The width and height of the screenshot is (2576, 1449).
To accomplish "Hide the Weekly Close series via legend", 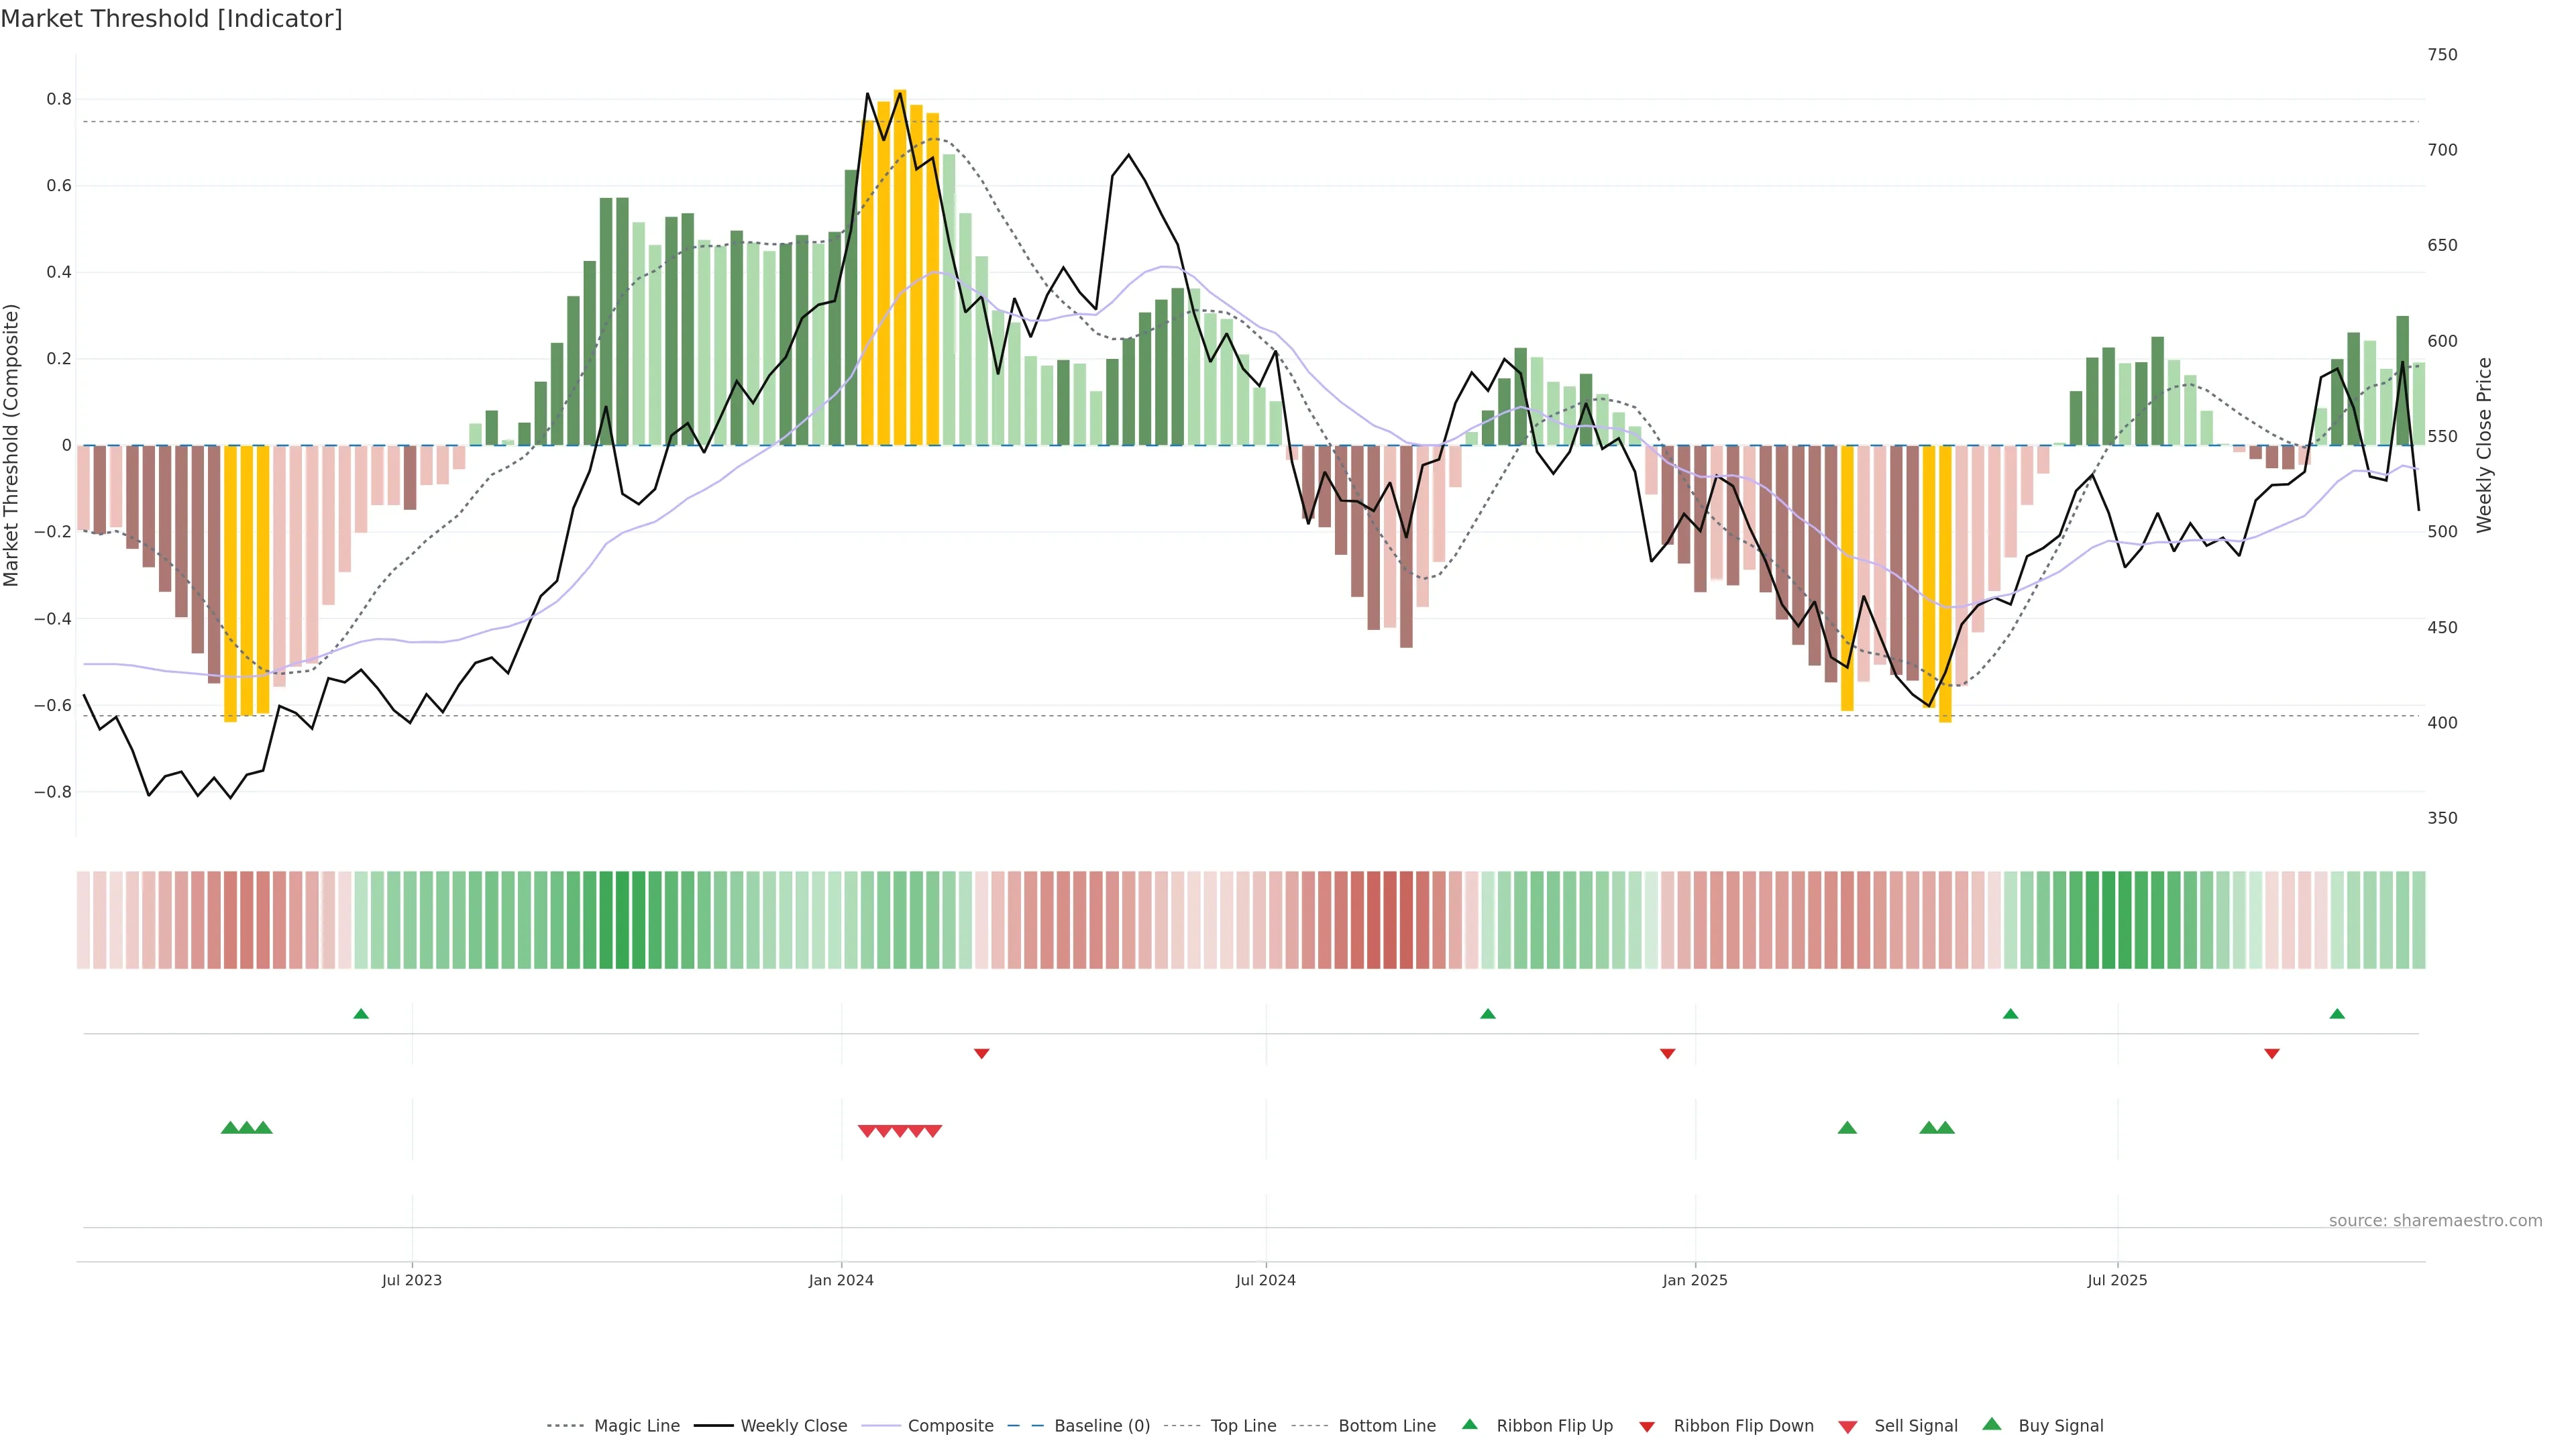I will [793, 1426].
